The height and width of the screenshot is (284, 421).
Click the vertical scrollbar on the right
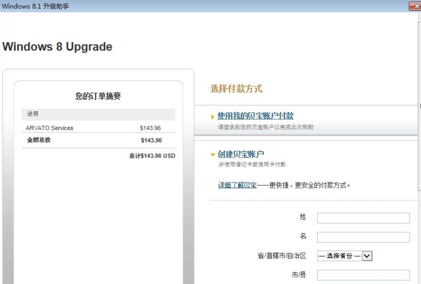tap(420, 107)
